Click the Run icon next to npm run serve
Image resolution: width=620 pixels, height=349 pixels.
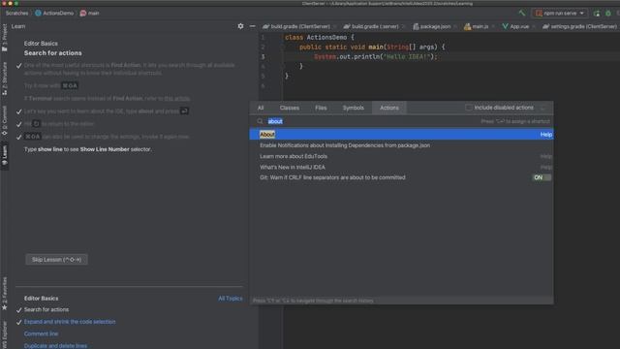597,13
